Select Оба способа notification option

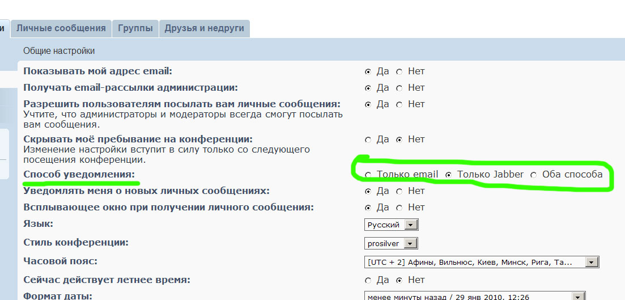click(534, 175)
